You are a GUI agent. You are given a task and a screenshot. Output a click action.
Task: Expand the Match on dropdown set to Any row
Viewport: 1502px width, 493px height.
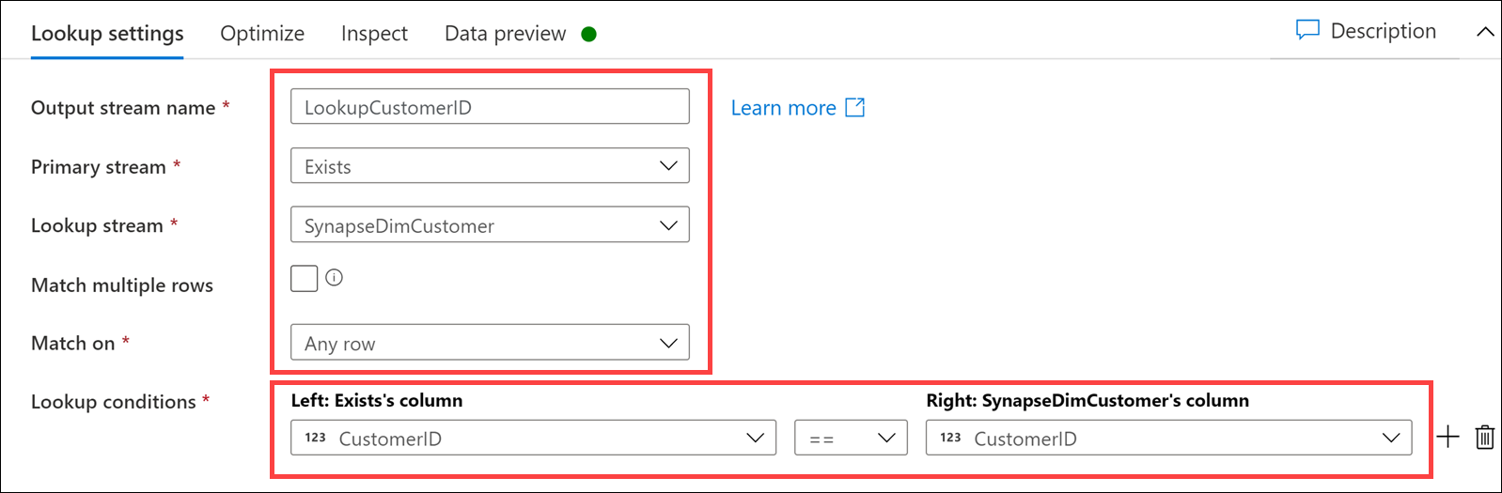(490, 343)
